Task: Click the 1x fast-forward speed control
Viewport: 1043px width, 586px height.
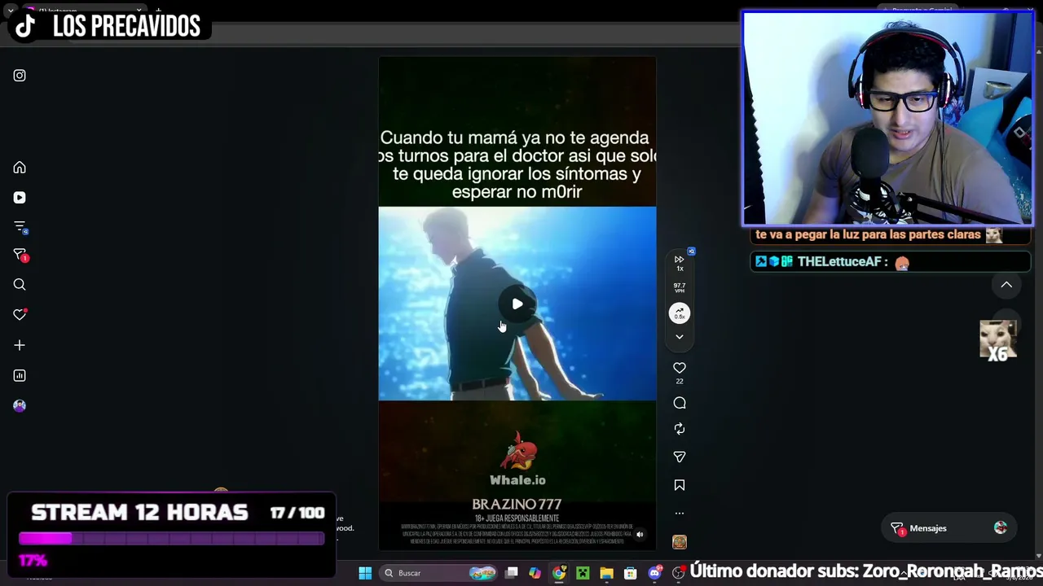Action: click(x=680, y=263)
